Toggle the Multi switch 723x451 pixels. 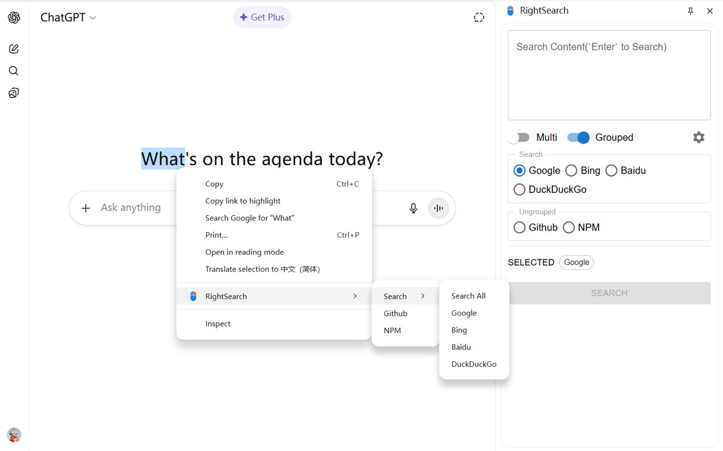(519, 138)
